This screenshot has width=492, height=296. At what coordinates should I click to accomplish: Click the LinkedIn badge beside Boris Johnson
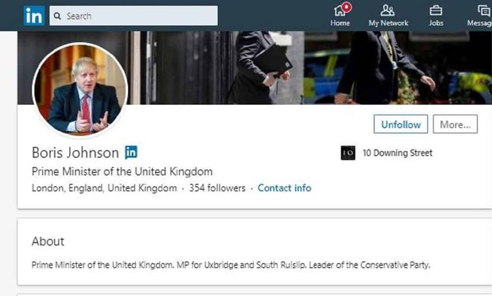[x=131, y=152]
